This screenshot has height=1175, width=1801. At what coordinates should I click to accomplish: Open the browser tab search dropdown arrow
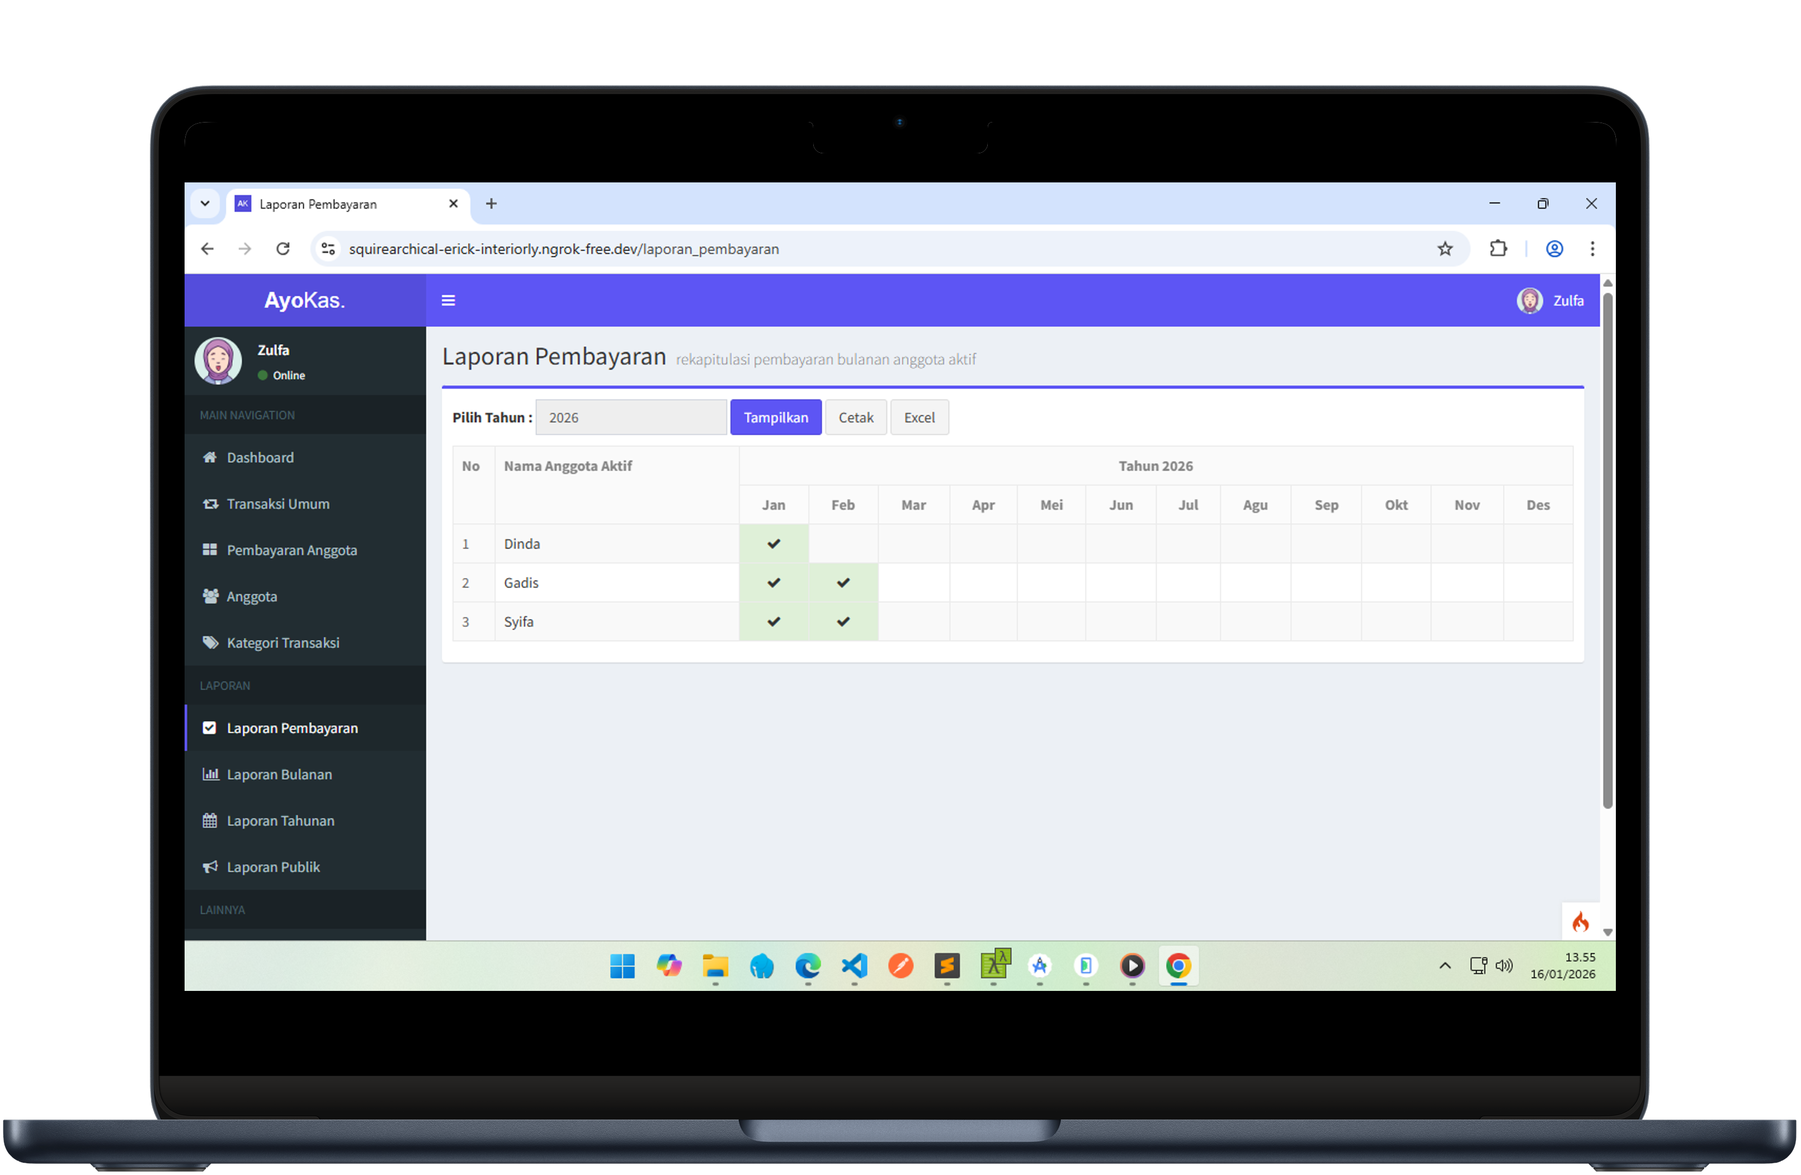(x=205, y=204)
